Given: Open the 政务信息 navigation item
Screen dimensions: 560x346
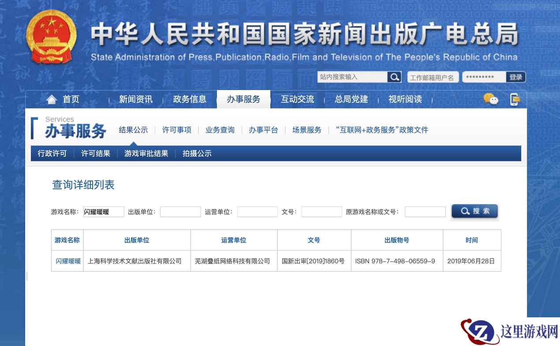Looking at the screenshot, I should (190, 99).
